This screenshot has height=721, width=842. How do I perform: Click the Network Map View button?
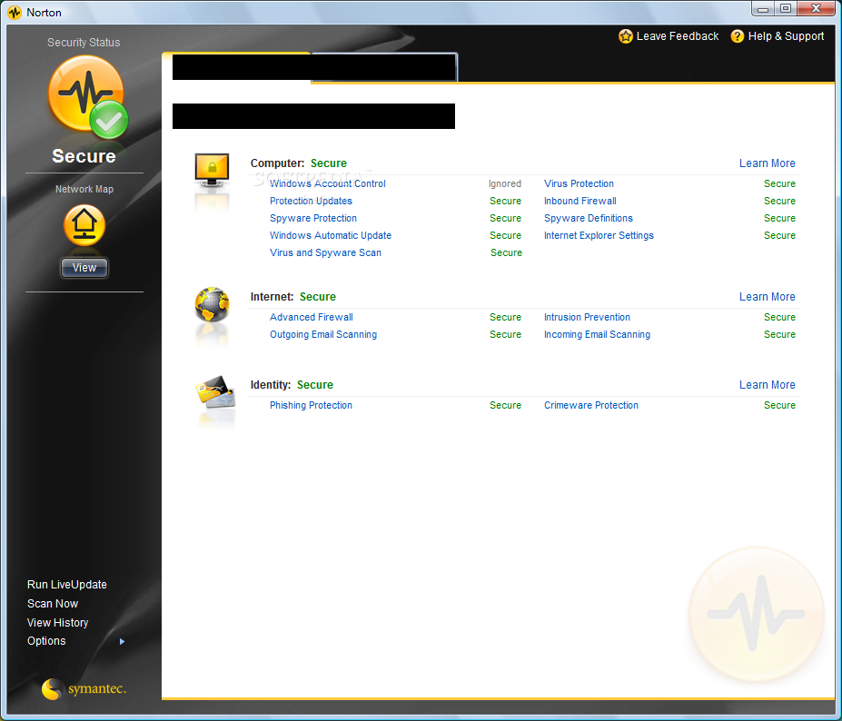click(84, 268)
